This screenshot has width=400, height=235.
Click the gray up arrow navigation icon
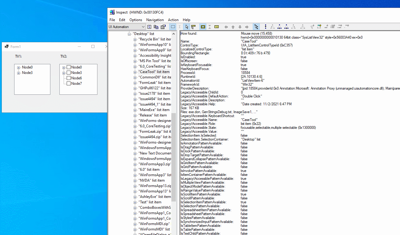pos(233,27)
